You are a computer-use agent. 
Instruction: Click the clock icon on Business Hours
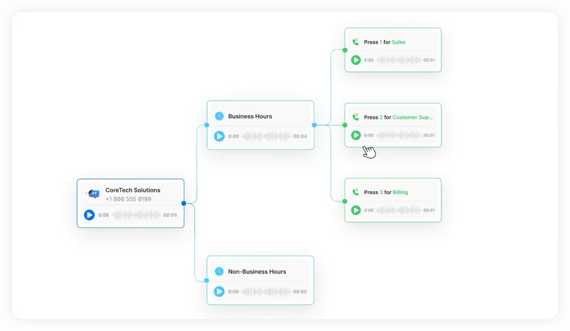[x=219, y=116]
